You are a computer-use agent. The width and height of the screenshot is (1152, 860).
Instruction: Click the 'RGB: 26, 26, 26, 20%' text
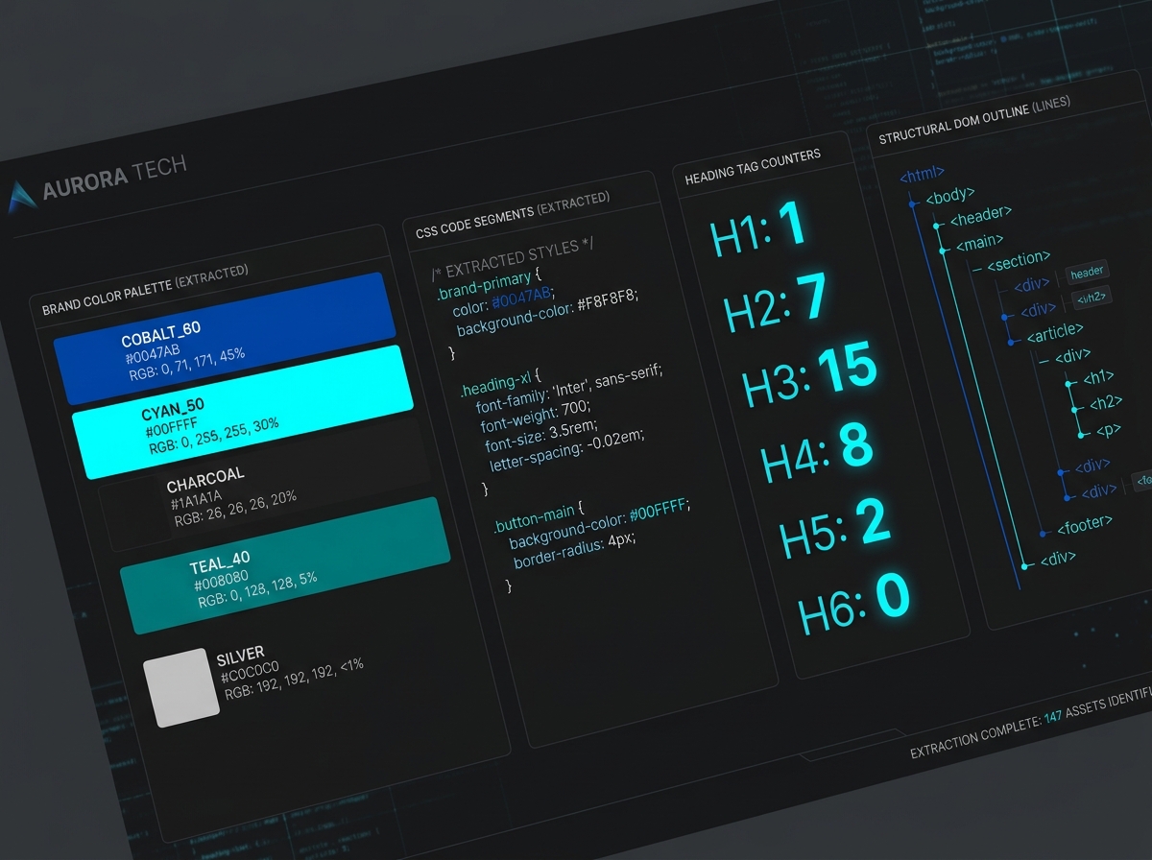235,510
